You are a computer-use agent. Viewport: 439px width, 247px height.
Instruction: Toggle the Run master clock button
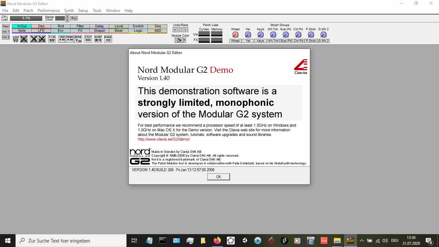coord(74,18)
